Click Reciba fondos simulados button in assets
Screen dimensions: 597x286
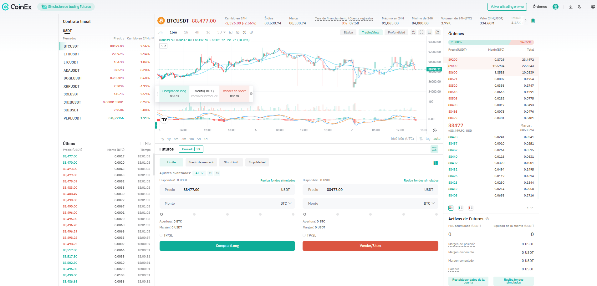click(x=514, y=281)
